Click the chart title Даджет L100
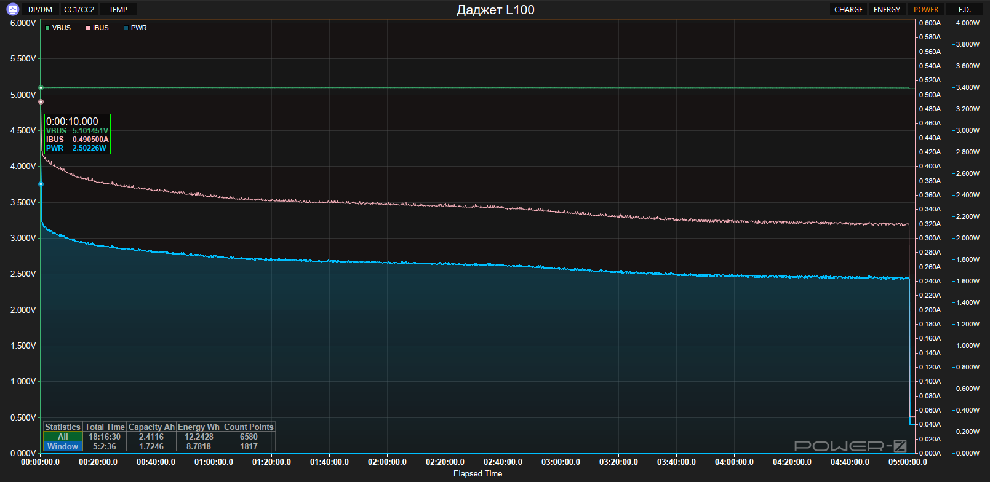 coord(495,10)
